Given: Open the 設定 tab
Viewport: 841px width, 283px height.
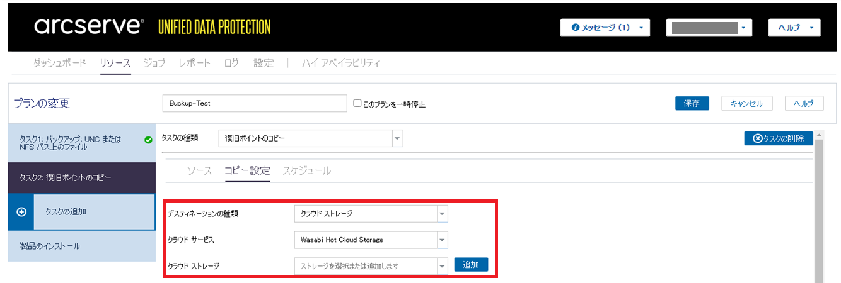Looking at the screenshot, I should (264, 63).
